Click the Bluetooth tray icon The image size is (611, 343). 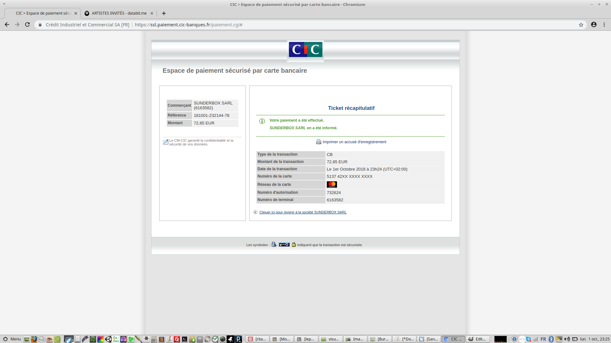click(551, 339)
